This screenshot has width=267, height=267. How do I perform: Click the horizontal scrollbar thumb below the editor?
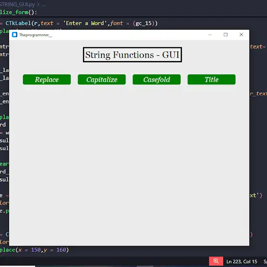[x=145, y=266]
